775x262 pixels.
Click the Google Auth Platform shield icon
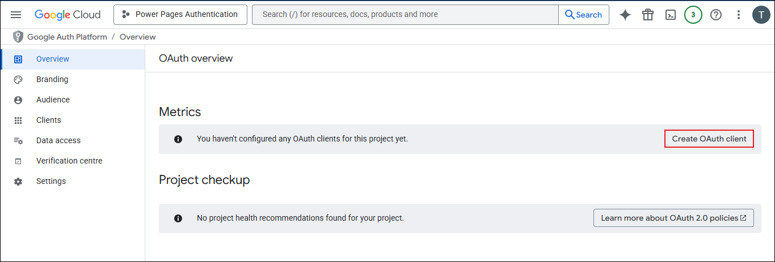coord(18,37)
